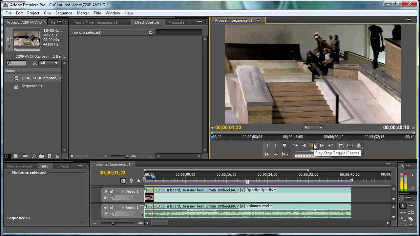Switch Project panel to List View
The image size is (420, 236).
[8, 156]
